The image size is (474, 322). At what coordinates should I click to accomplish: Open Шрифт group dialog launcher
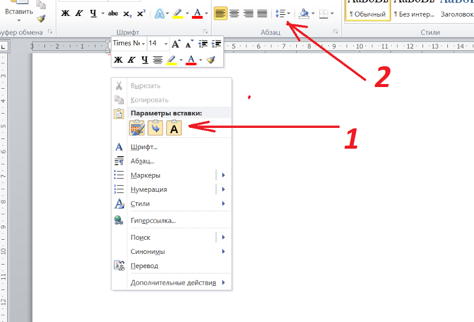205,31
